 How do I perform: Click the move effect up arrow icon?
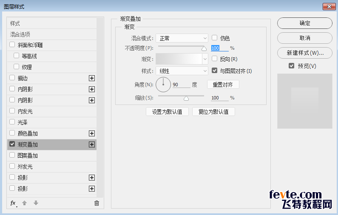(24, 203)
